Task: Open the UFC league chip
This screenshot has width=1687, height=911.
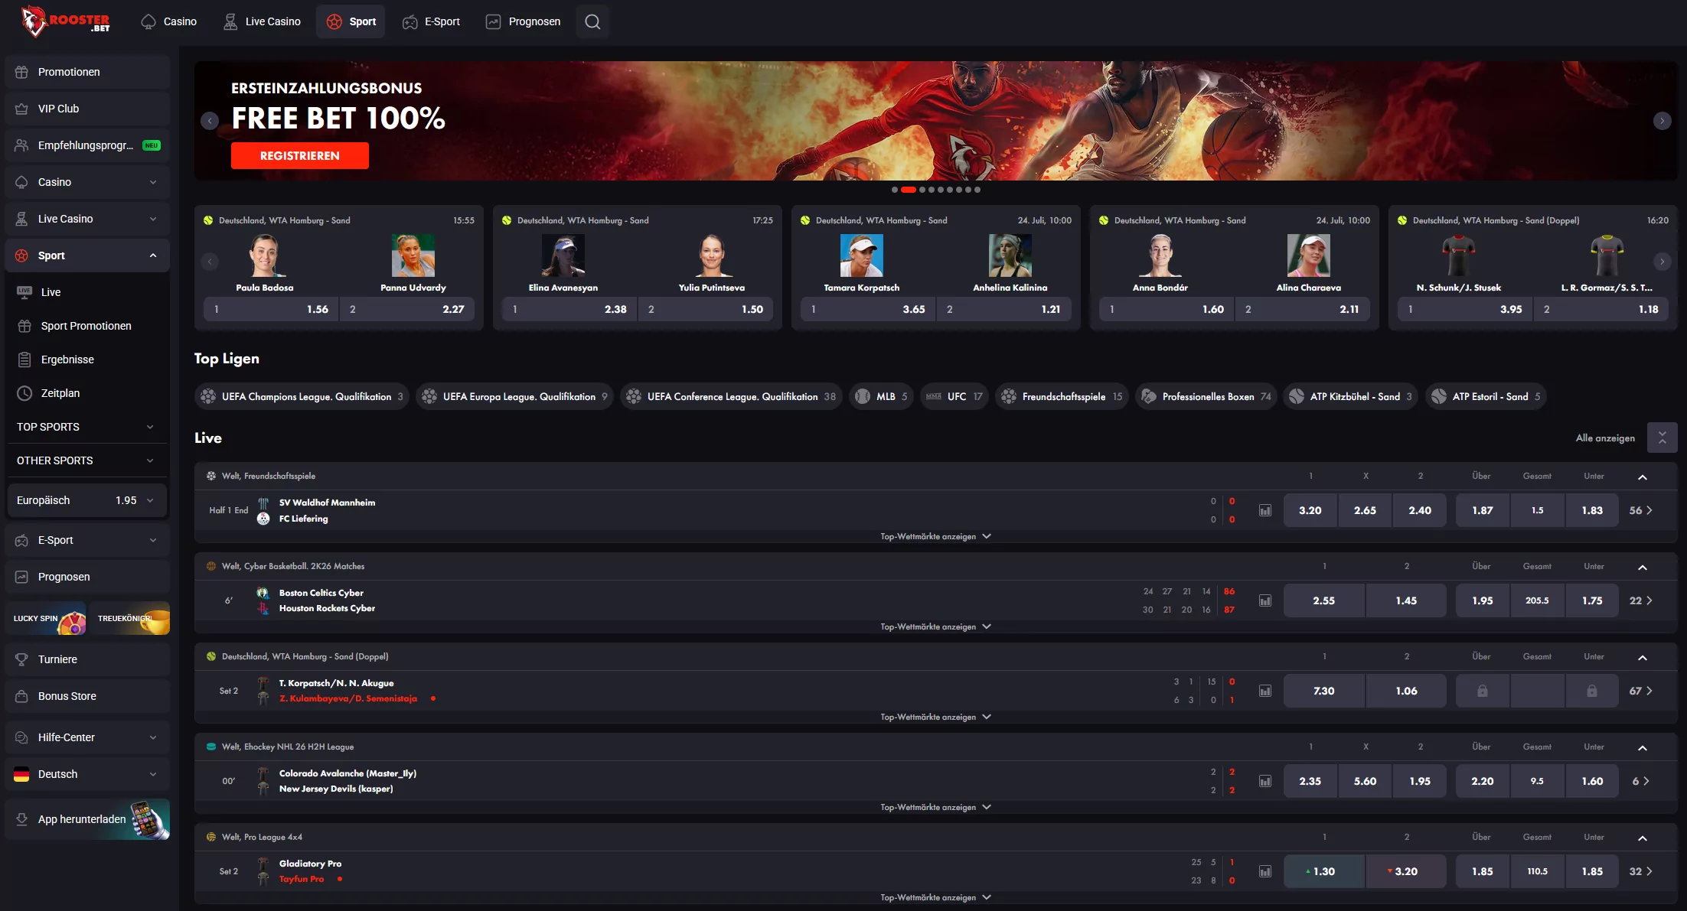Action: click(954, 396)
